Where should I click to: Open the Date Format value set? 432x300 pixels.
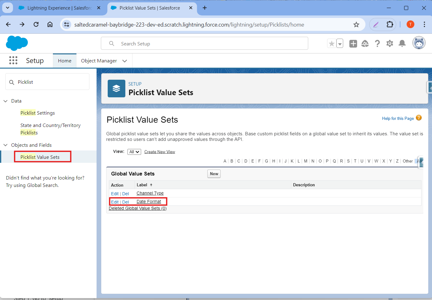(149, 201)
